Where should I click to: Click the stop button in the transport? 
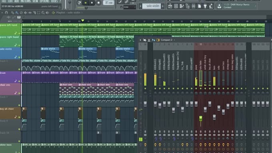(x=92, y=3)
